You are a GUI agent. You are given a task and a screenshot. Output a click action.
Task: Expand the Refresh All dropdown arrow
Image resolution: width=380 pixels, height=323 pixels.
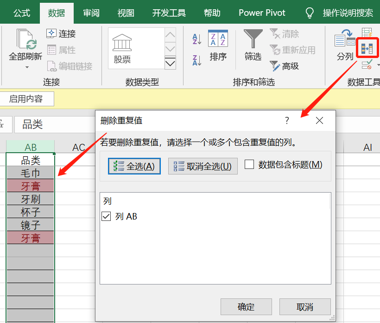(x=27, y=67)
